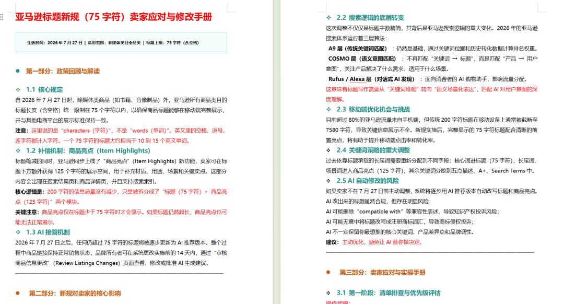Click the heading 2.3 移动端优化机会与挑战
The image size is (564, 304).
(x=373, y=109)
